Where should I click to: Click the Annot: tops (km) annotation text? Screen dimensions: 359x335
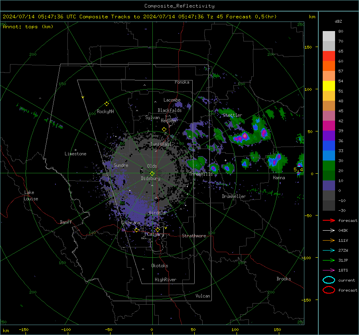pyautogui.click(x=28, y=27)
